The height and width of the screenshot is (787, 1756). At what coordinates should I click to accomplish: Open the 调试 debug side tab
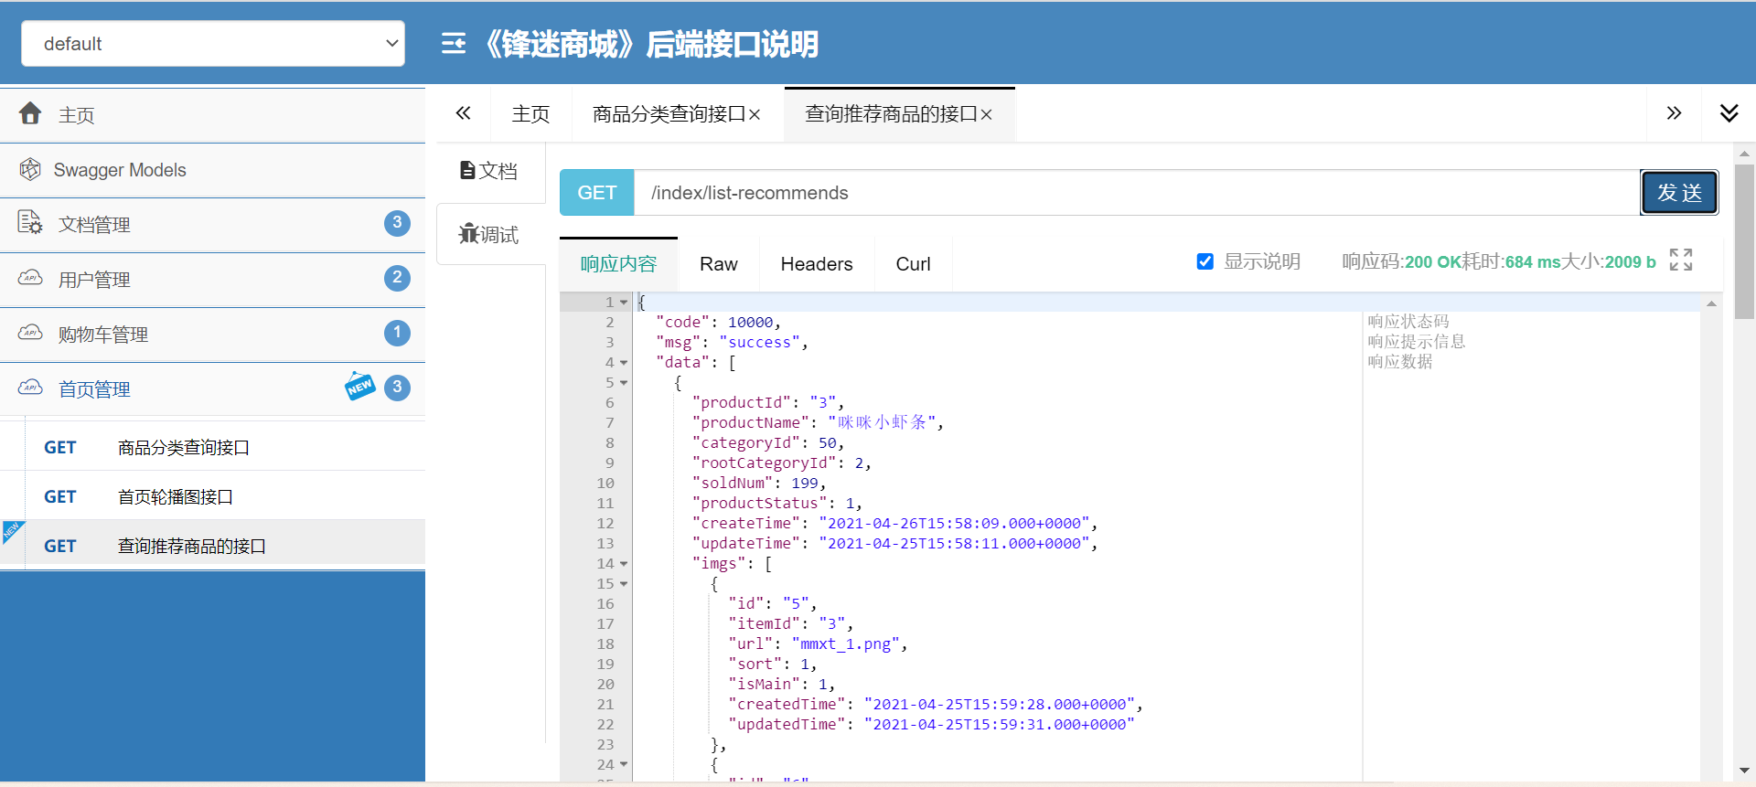click(489, 235)
